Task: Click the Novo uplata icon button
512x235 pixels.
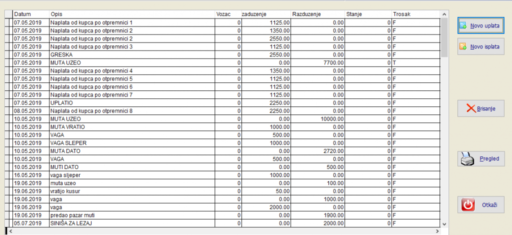Action: (463, 25)
